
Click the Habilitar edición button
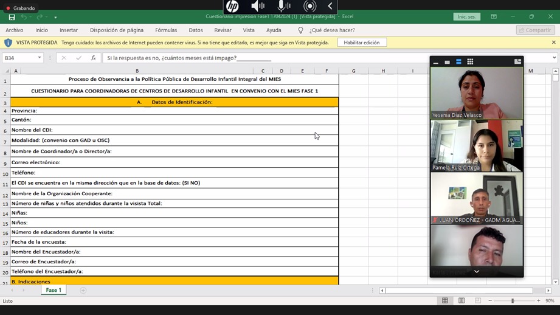(x=362, y=43)
